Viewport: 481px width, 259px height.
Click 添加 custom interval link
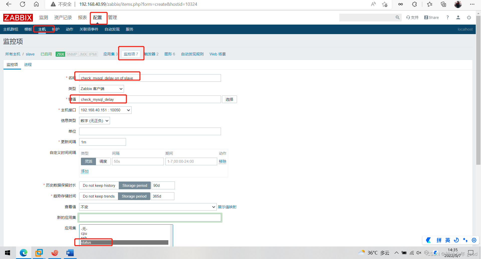pos(85,171)
